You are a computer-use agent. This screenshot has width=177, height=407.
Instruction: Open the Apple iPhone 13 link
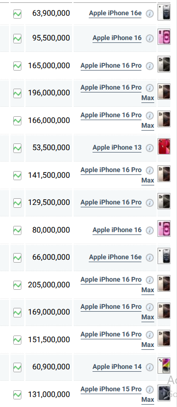pos(117,148)
